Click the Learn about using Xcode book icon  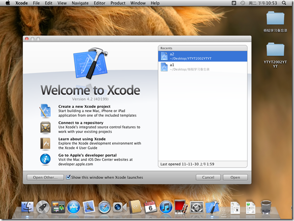pyautogui.click(x=45, y=144)
